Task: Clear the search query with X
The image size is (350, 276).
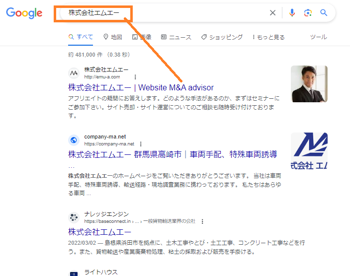Action: (x=272, y=13)
